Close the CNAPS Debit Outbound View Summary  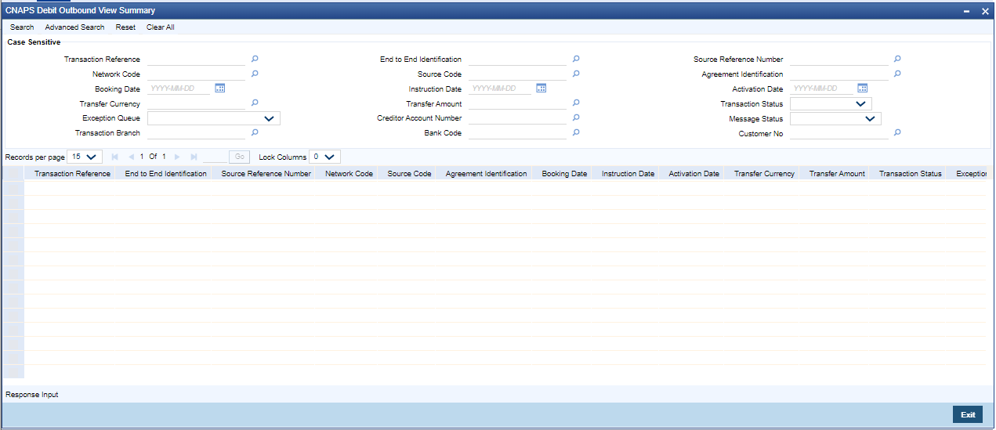point(984,11)
